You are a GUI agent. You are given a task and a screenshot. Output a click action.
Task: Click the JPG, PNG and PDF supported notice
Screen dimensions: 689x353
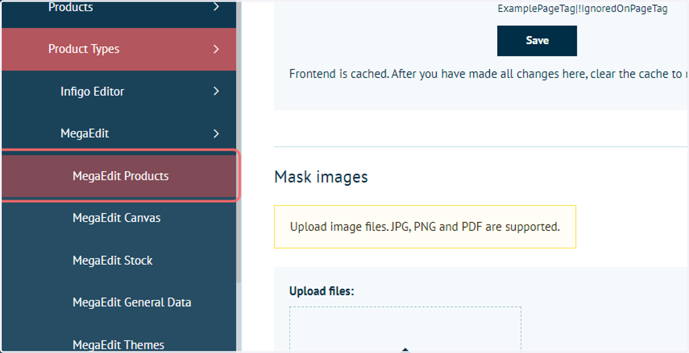coord(425,227)
